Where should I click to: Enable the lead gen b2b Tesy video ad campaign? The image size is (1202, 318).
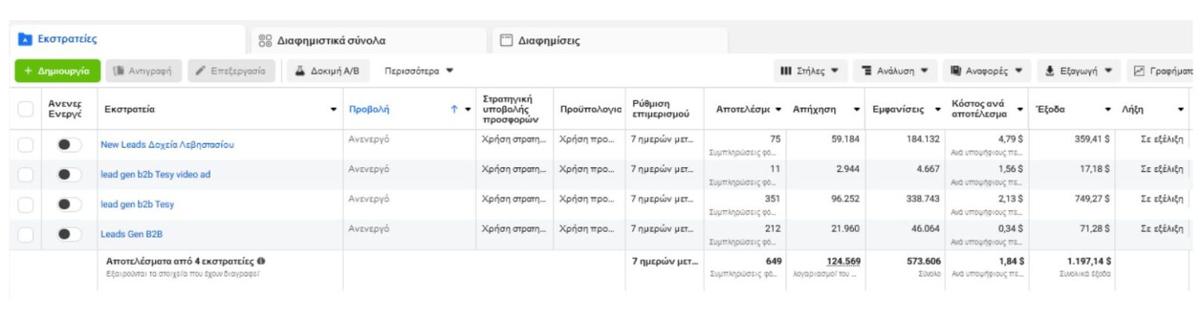pyautogui.click(x=69, y=174)
